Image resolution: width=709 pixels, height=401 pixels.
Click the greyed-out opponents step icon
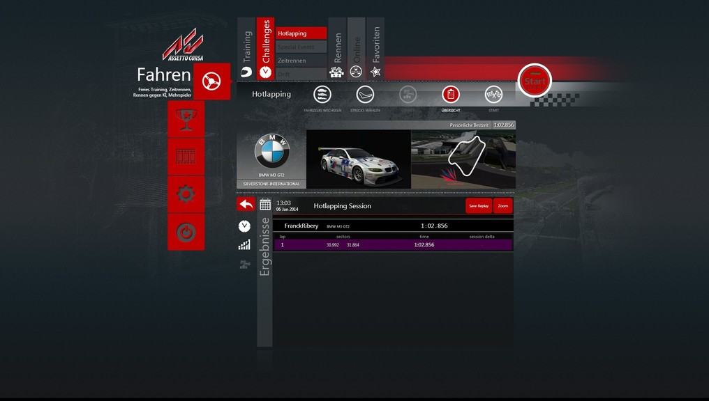408,95
